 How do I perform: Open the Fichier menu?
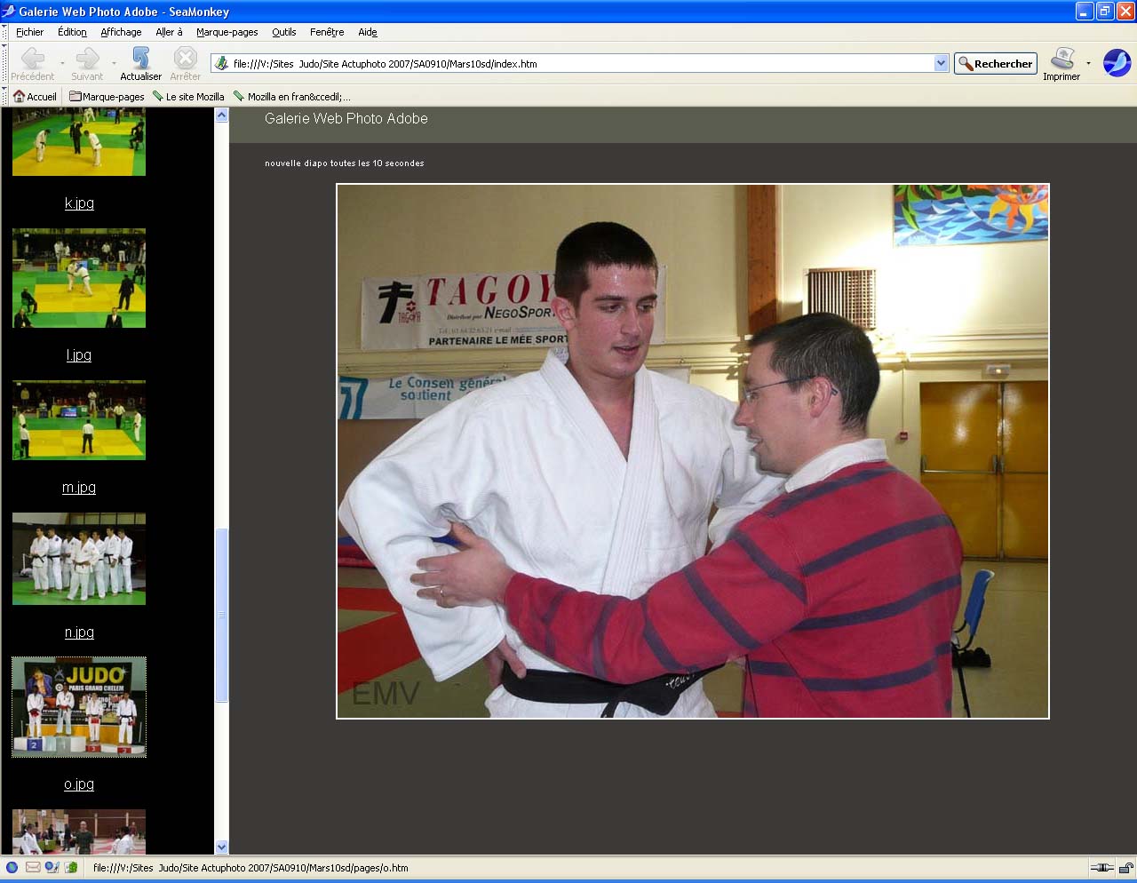[x=29, y=32]
